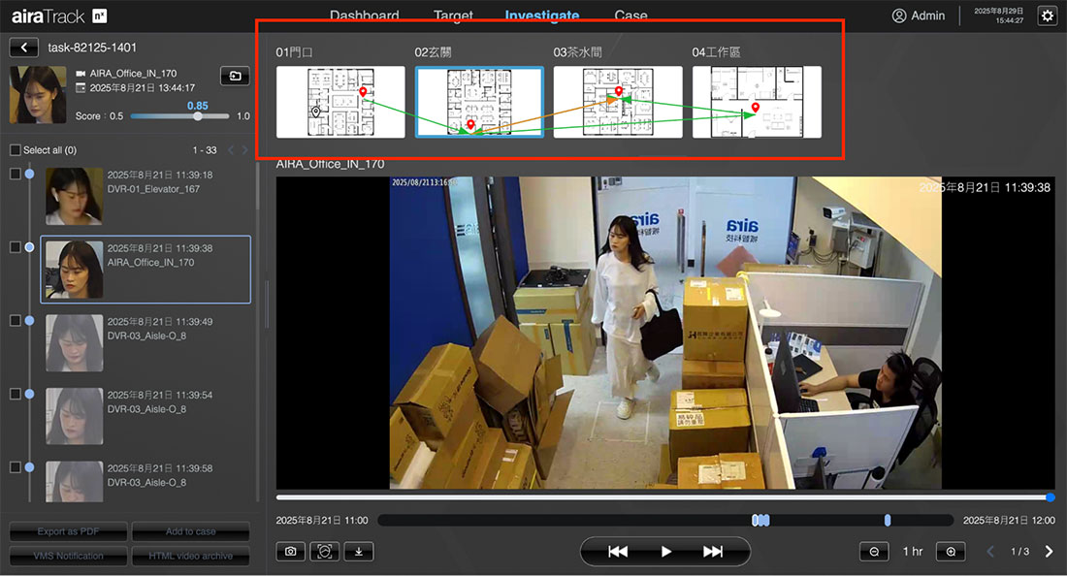Switch to the Dashboard tab

[364, 16]
